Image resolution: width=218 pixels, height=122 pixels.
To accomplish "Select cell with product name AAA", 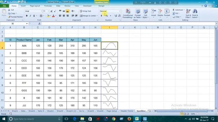I will pyautogui.click(x=24, y=46).
